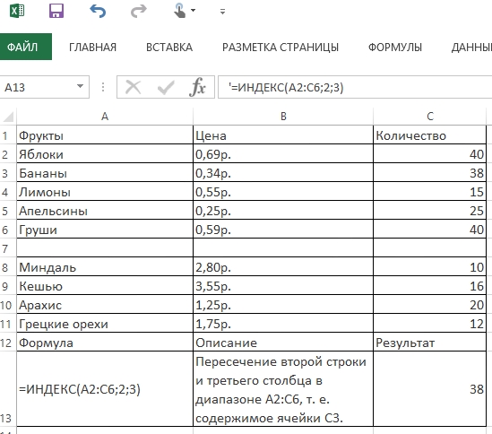Open the РАЗМЕТКА СТРАНИЦЫ tab
492x434 pixels.
[x=281, y=48]
